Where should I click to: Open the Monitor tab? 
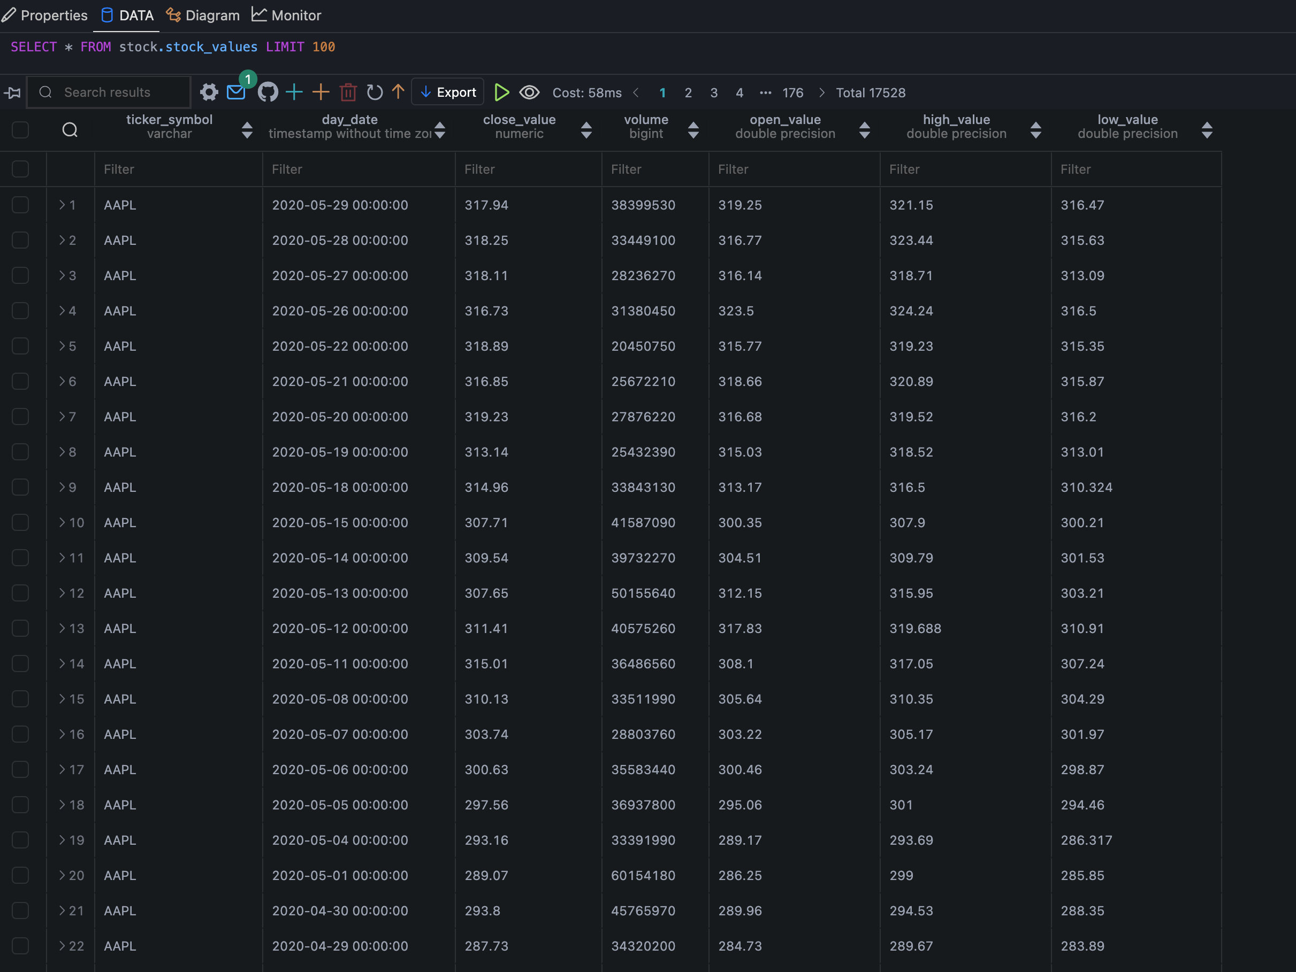tap(286, 15)
